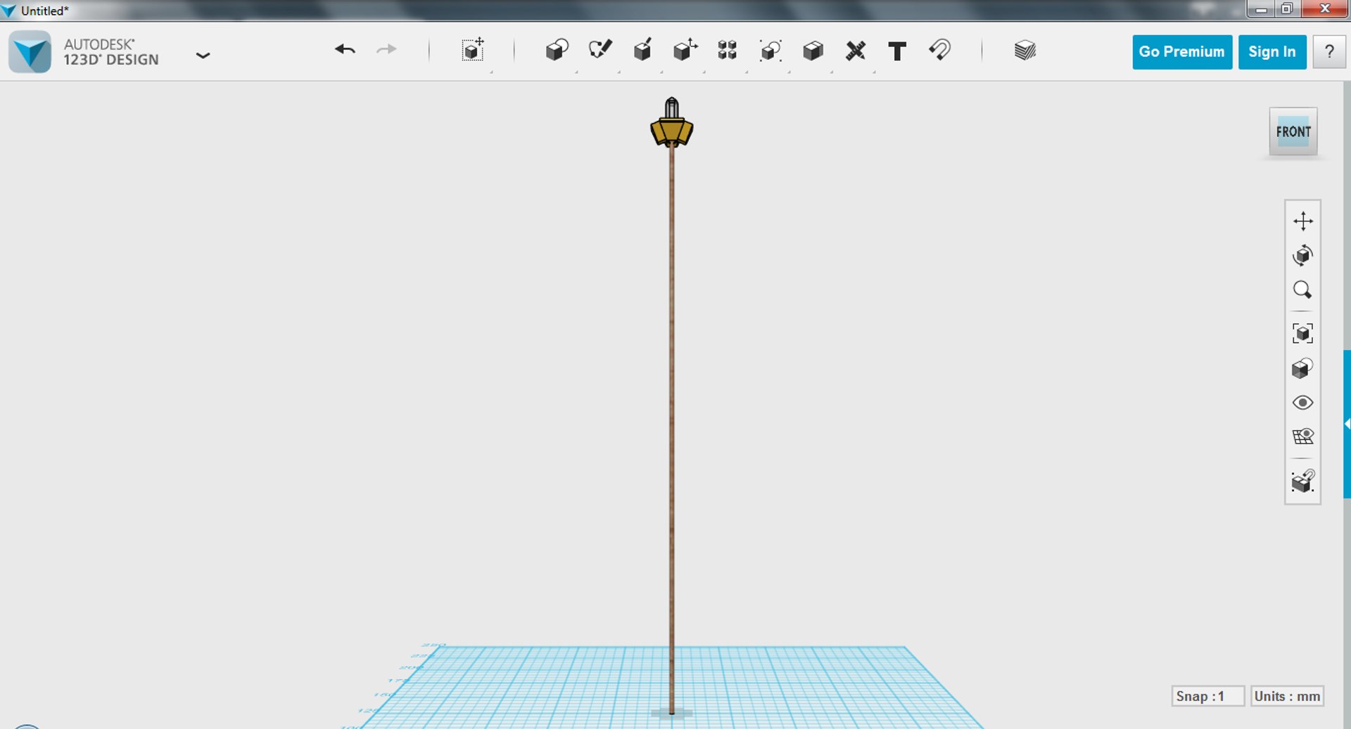Image resolution: width=1351 pixels, height=729 pixels.
Task: Click the Autodesk 123D Design logo
Action: coord(30,52)
